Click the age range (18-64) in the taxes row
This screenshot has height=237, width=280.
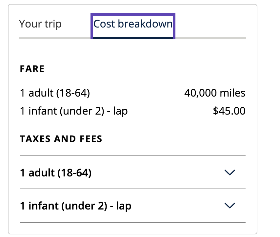(x=74, y=173)
